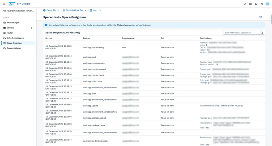Click the Ziel column header

click(x=162, y=38)
